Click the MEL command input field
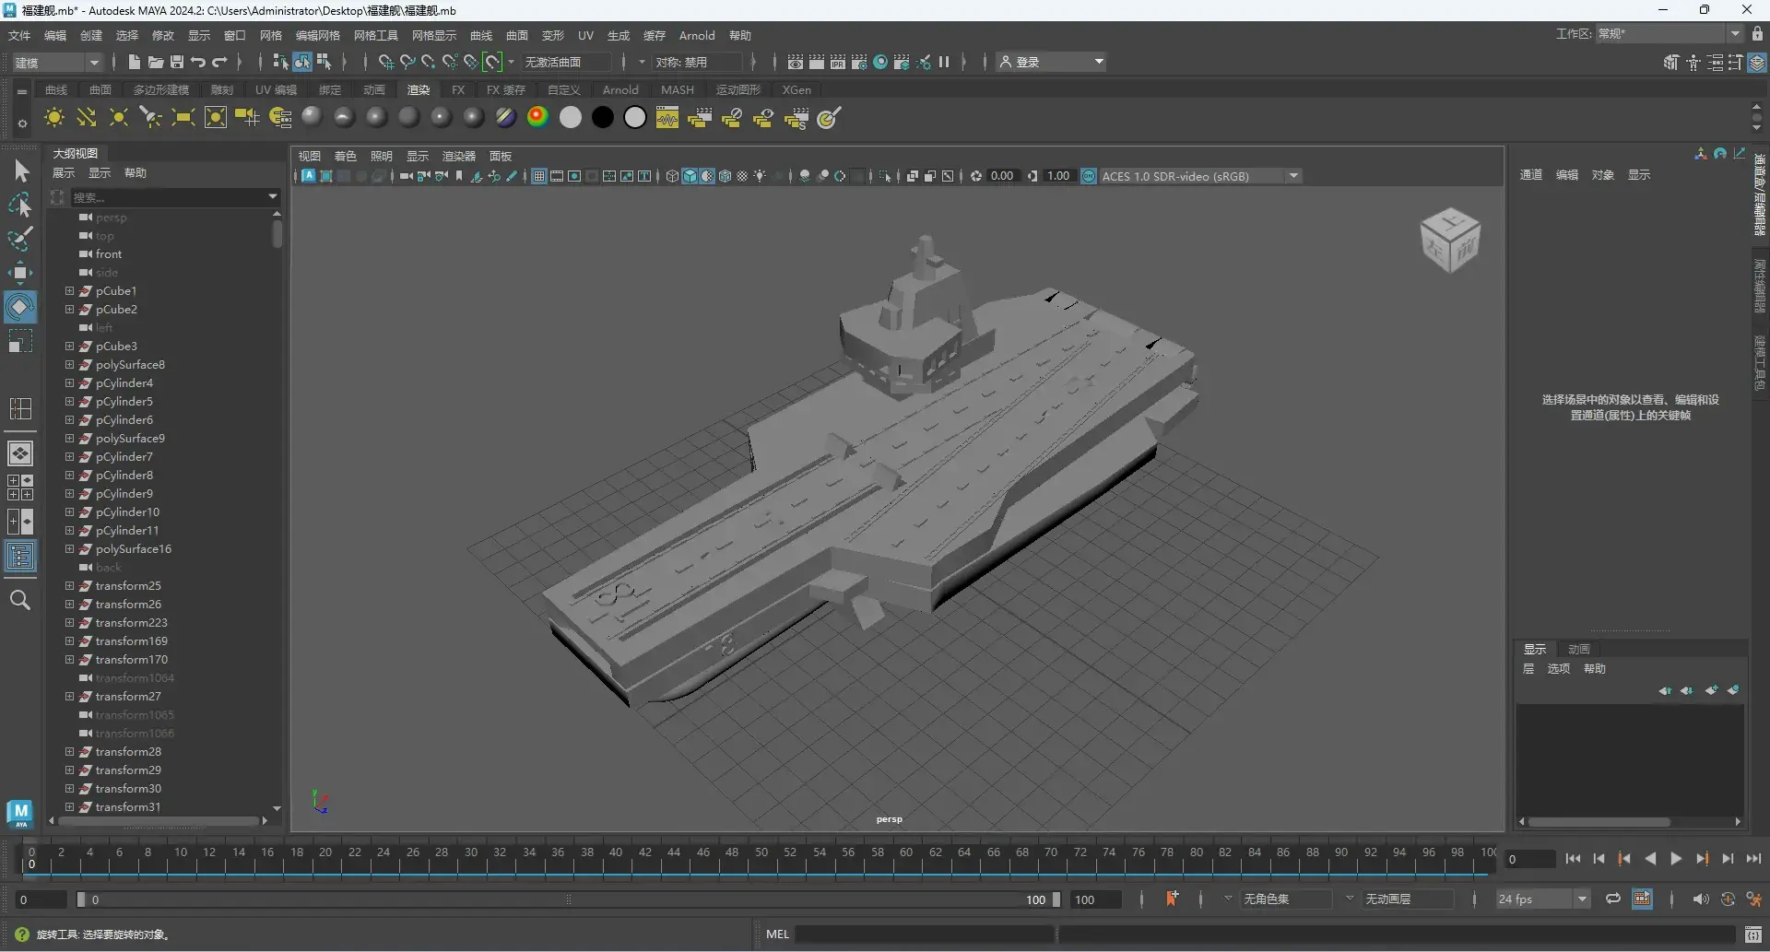The width and height of the screenshot is (1770, 952). [x=925, y=934]
